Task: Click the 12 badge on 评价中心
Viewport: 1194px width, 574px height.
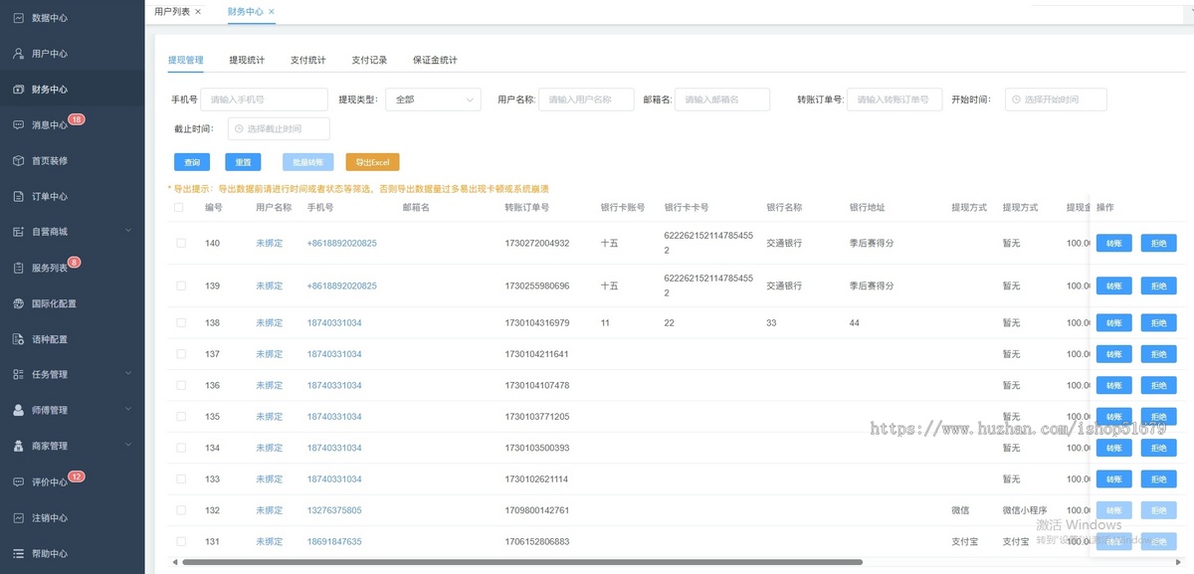Action: click(x=77, y=477)
